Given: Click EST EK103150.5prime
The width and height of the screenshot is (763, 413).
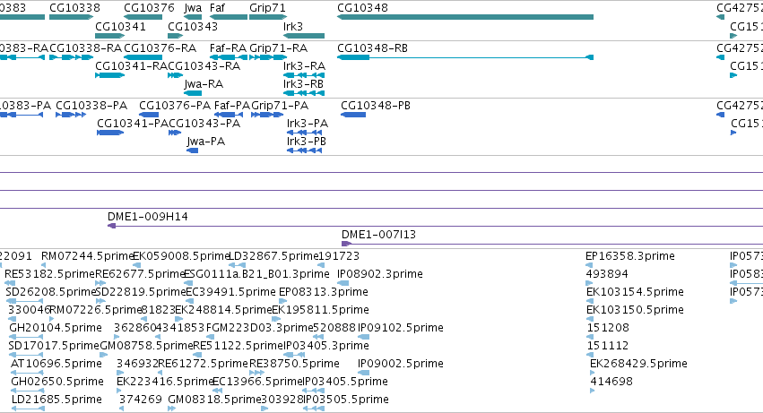Looking at the screenshot, I should (x=635, y=310).
